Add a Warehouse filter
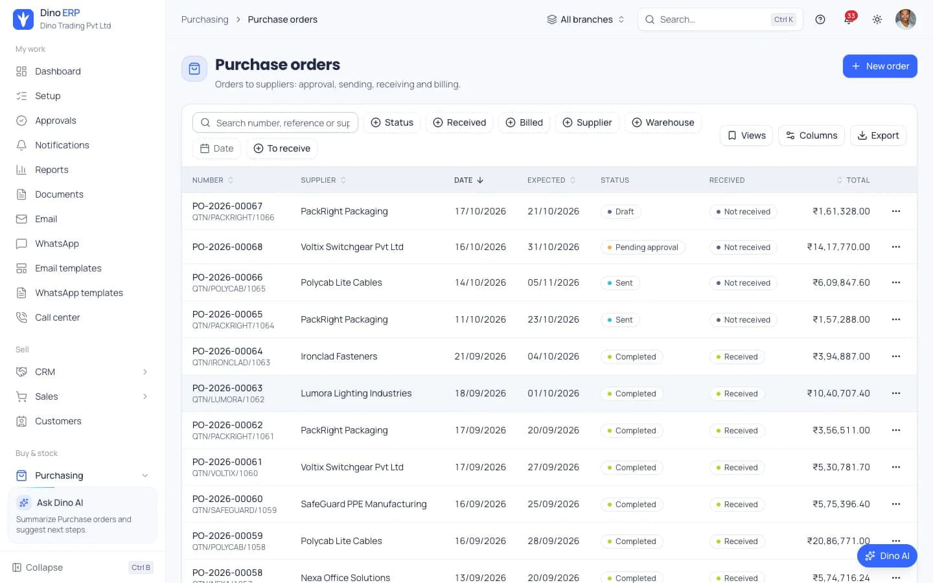933x583 pixels. (663, 122)
